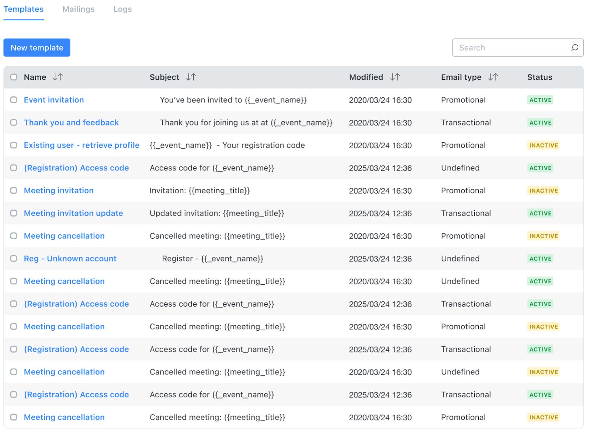Toggle the select-all checkbox in header
Viewport: 590px width, 432px height.
point(14,77)
